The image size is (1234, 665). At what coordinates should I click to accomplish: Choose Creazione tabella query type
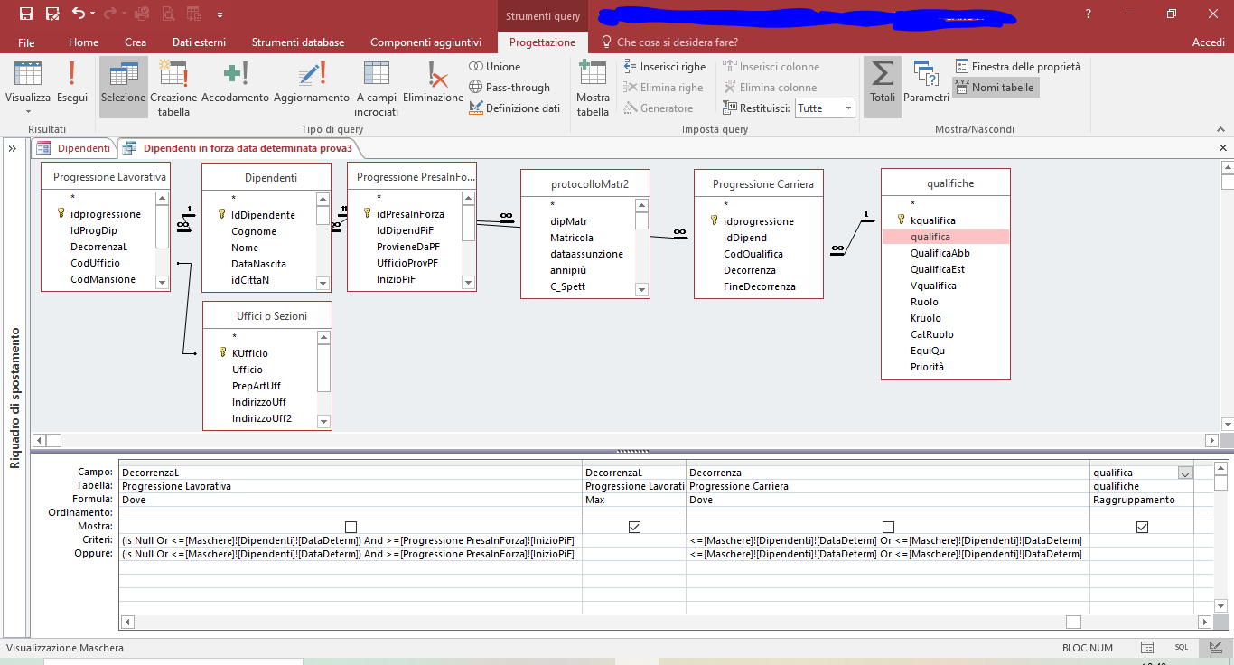(173, 88)
